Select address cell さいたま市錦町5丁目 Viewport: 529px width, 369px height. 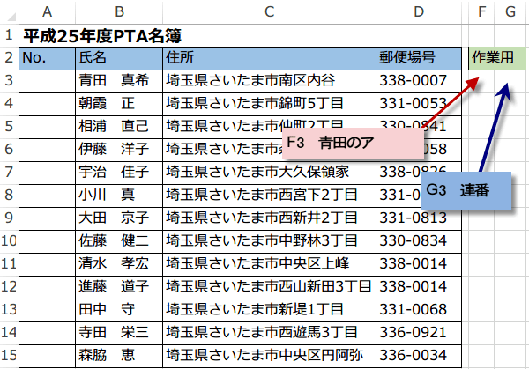pyautogui.click(x=269, y=104)
